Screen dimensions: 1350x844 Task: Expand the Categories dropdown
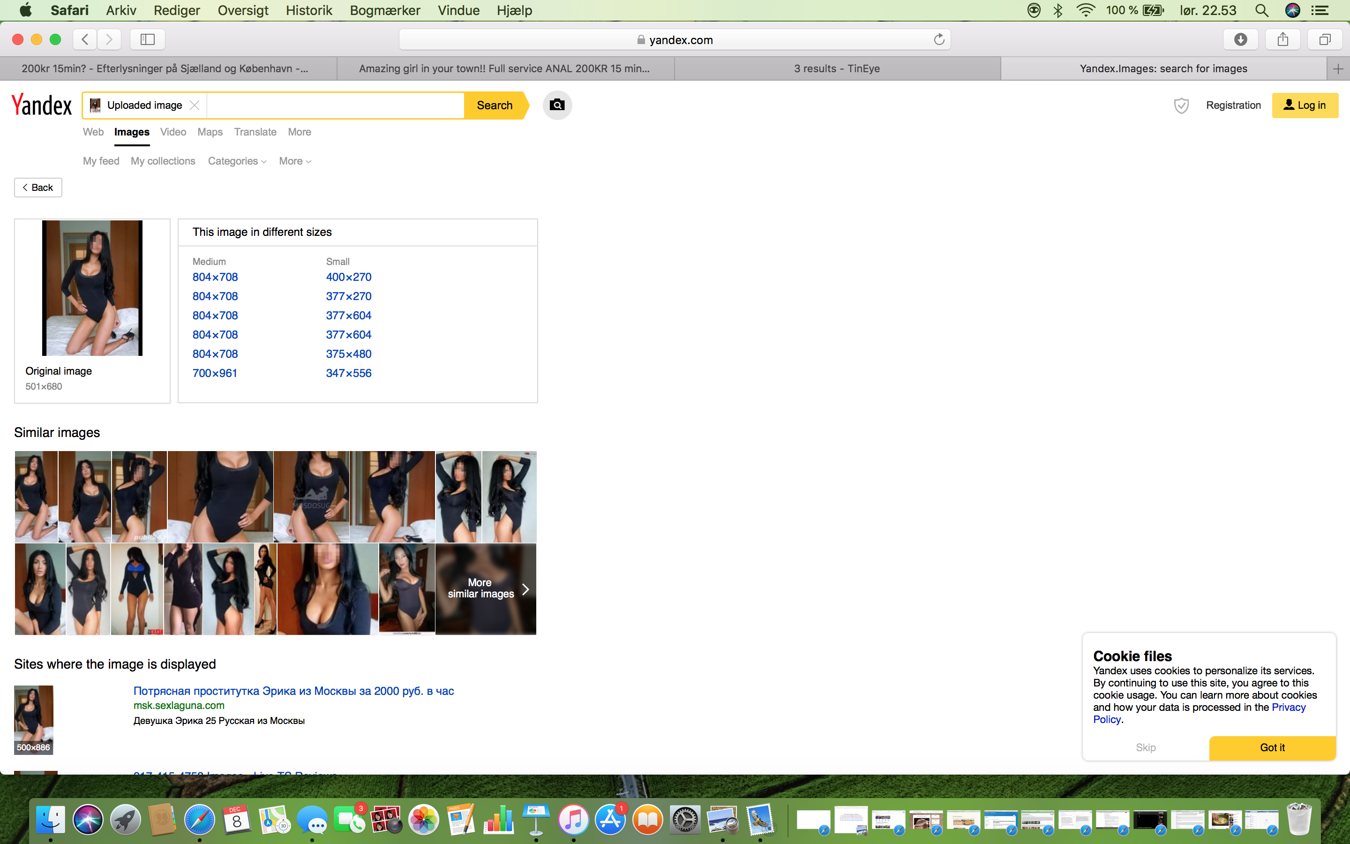pos(237,161)
